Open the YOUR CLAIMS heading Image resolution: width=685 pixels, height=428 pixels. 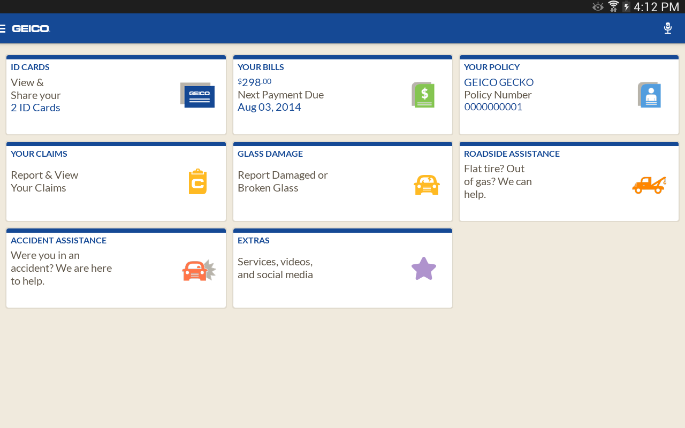point(39,154)
